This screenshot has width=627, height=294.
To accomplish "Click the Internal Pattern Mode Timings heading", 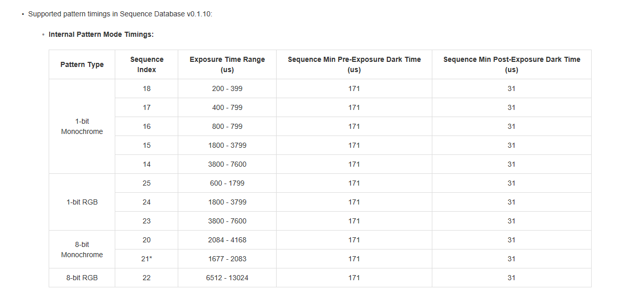I will [x=101, y=35].
